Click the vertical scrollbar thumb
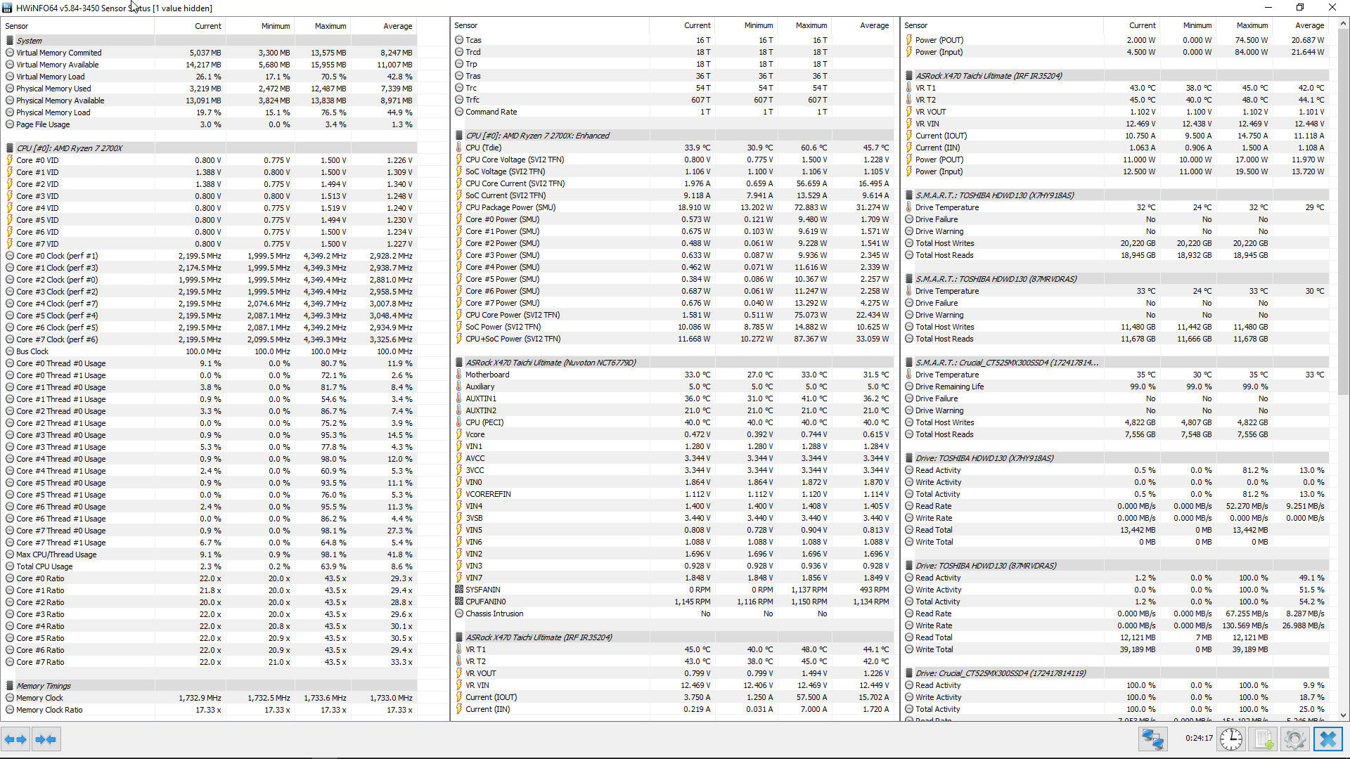1350x759 pixels. (1343, 212)
